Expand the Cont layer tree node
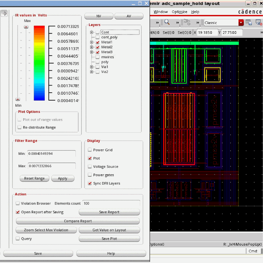 coord(92,32)
